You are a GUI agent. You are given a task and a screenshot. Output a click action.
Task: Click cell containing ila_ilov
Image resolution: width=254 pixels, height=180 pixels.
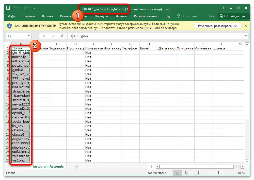21,126
